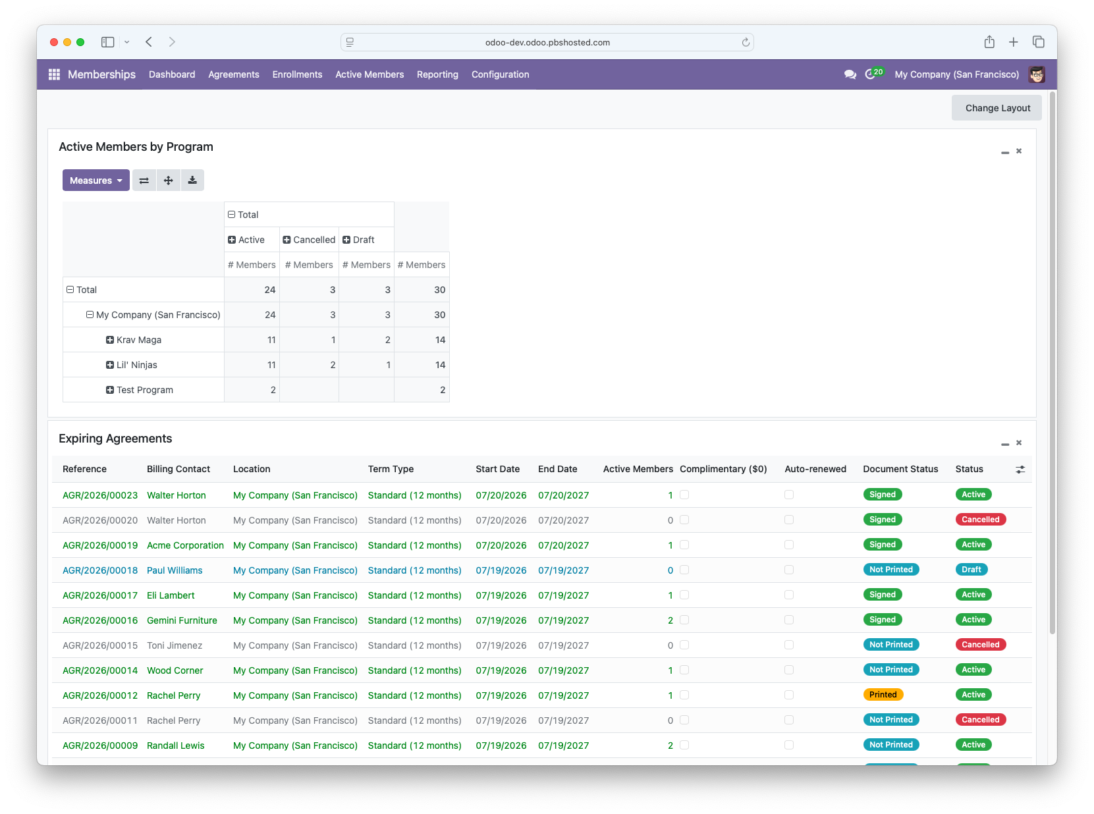Open the Measures dropdown
Screen dimensions: 1094x814
(x=96, y=180)
